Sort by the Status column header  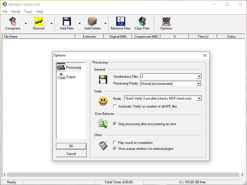click(x=231, y=37)
